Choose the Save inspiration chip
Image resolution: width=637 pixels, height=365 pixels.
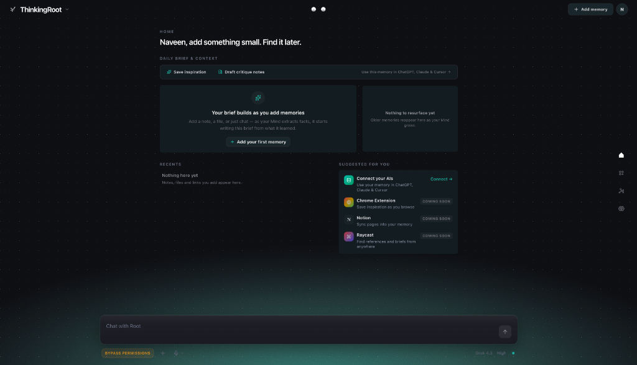(187, 72)
